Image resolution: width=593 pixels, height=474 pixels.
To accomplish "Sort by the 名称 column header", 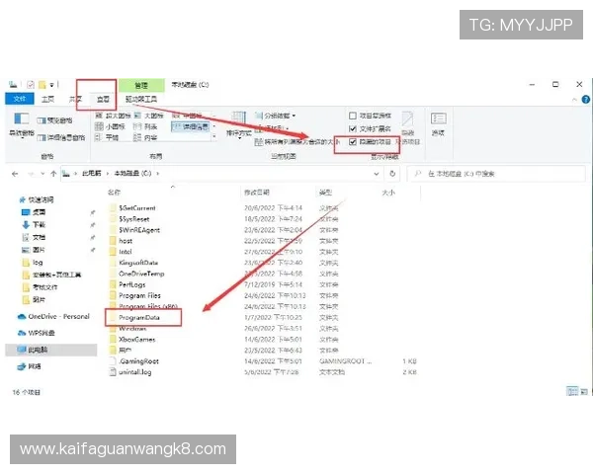I will pos(114,193).
